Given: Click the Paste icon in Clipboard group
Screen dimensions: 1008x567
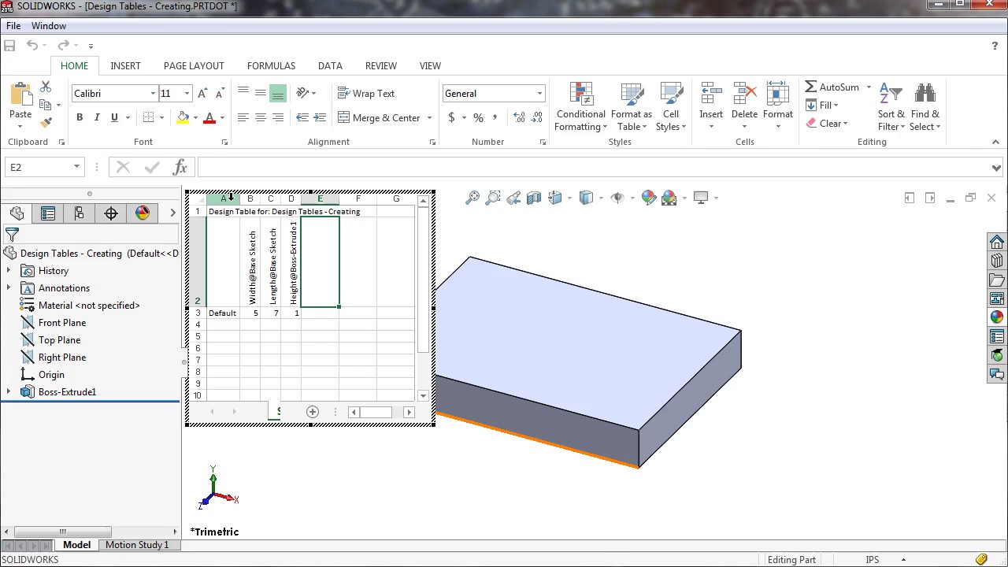Looking at the screenshot, I should tap(20, 94).
